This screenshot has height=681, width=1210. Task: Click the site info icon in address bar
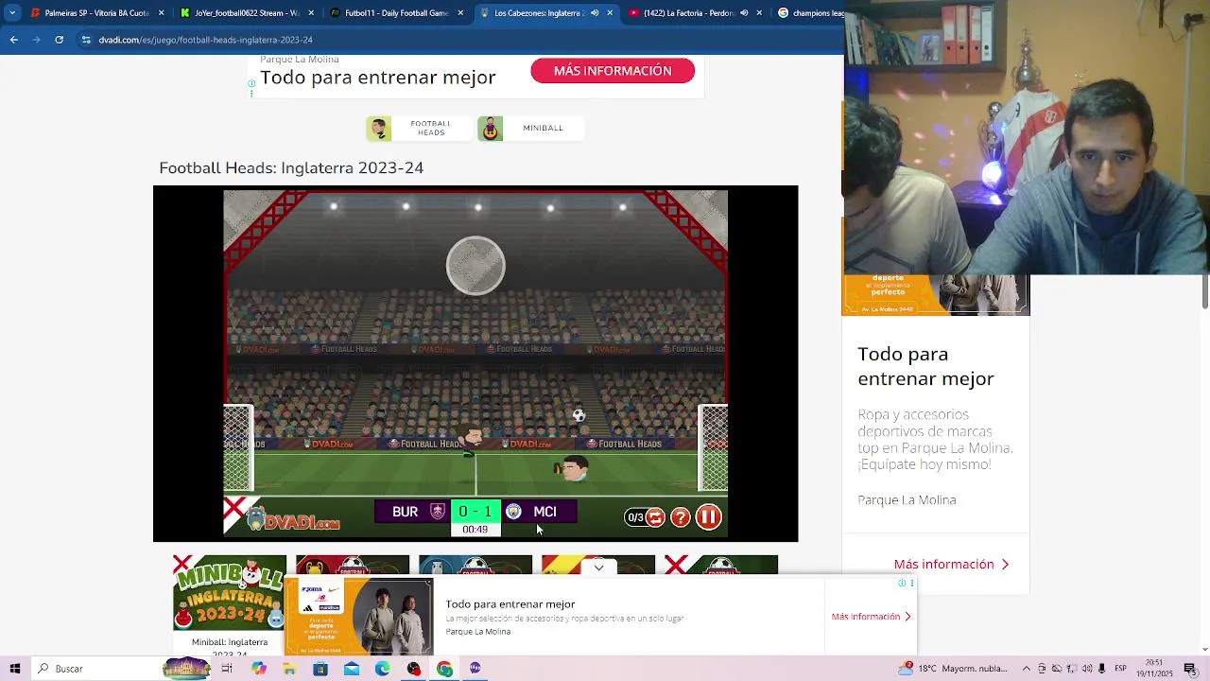86,40
